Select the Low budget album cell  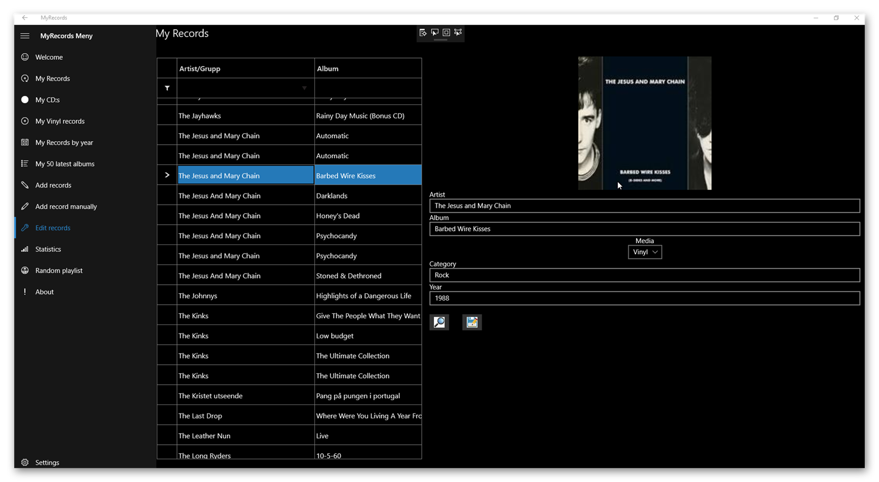click(368, 336)
